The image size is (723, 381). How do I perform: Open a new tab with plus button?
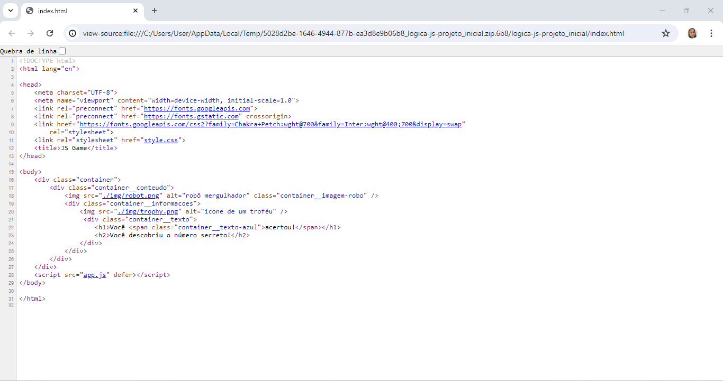tap(155, 11)
